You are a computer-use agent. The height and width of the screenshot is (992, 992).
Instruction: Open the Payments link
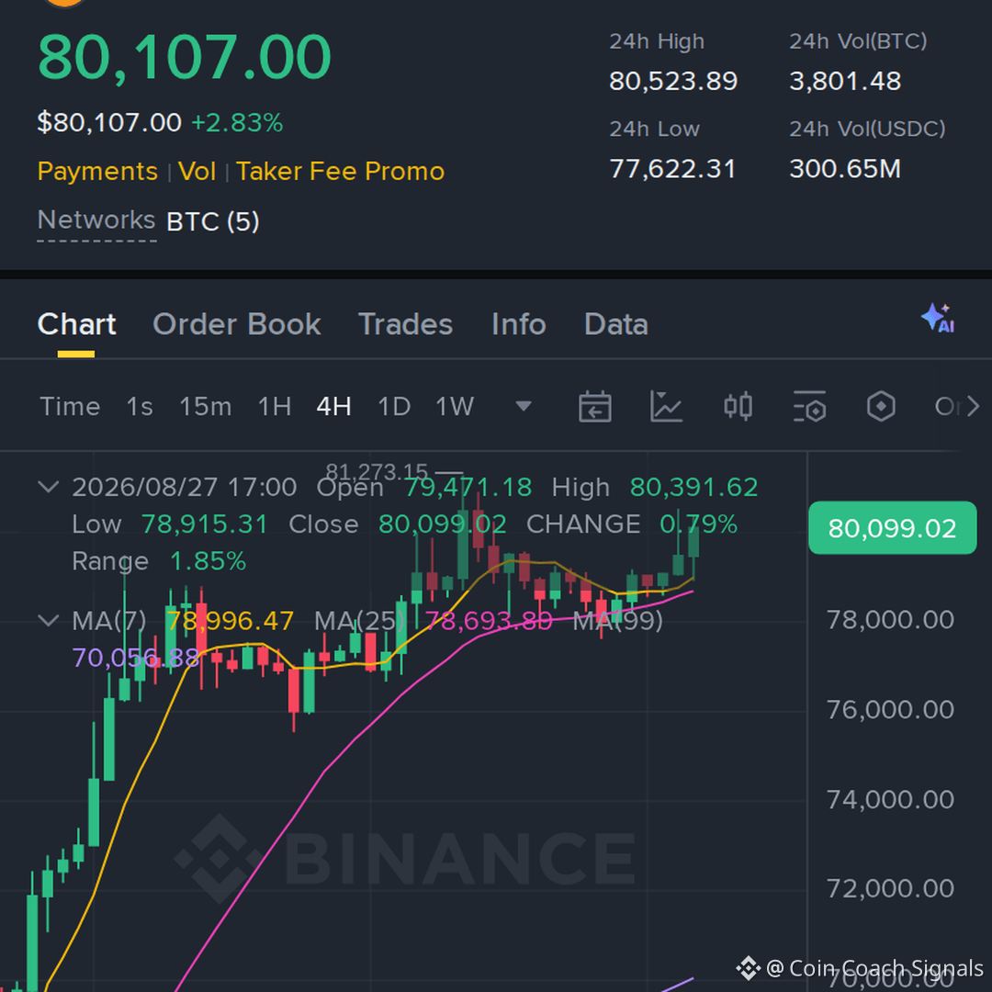(97, 172)
